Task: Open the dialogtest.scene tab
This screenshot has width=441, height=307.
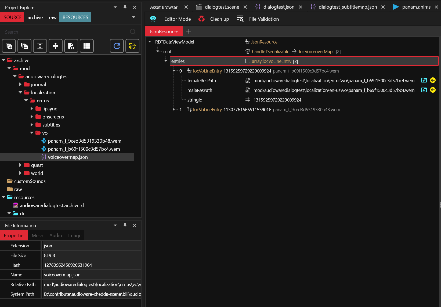Action: (222, 7)
